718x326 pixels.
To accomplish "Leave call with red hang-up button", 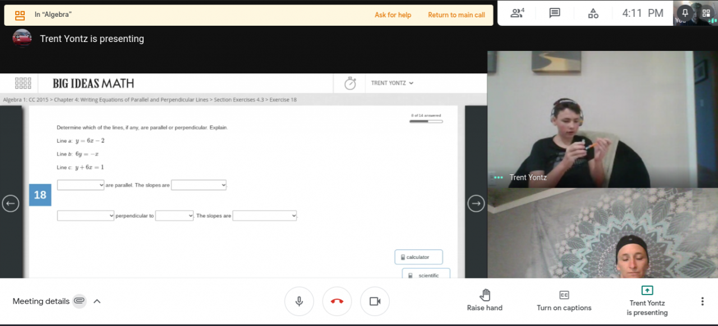I will click(x=337, y=301).
